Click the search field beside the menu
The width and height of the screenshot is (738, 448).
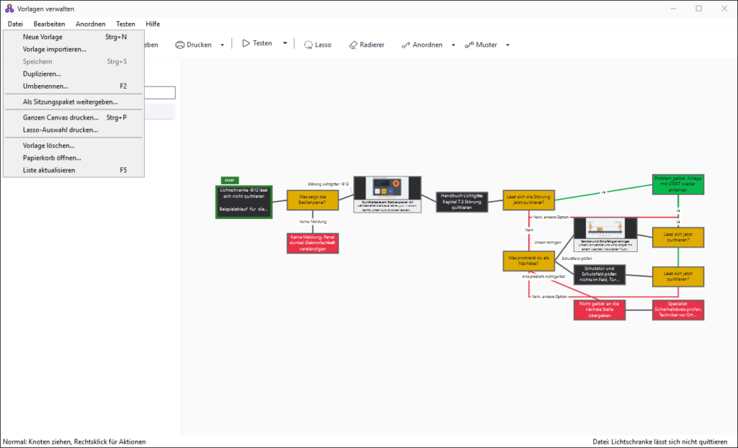(159, 93)
